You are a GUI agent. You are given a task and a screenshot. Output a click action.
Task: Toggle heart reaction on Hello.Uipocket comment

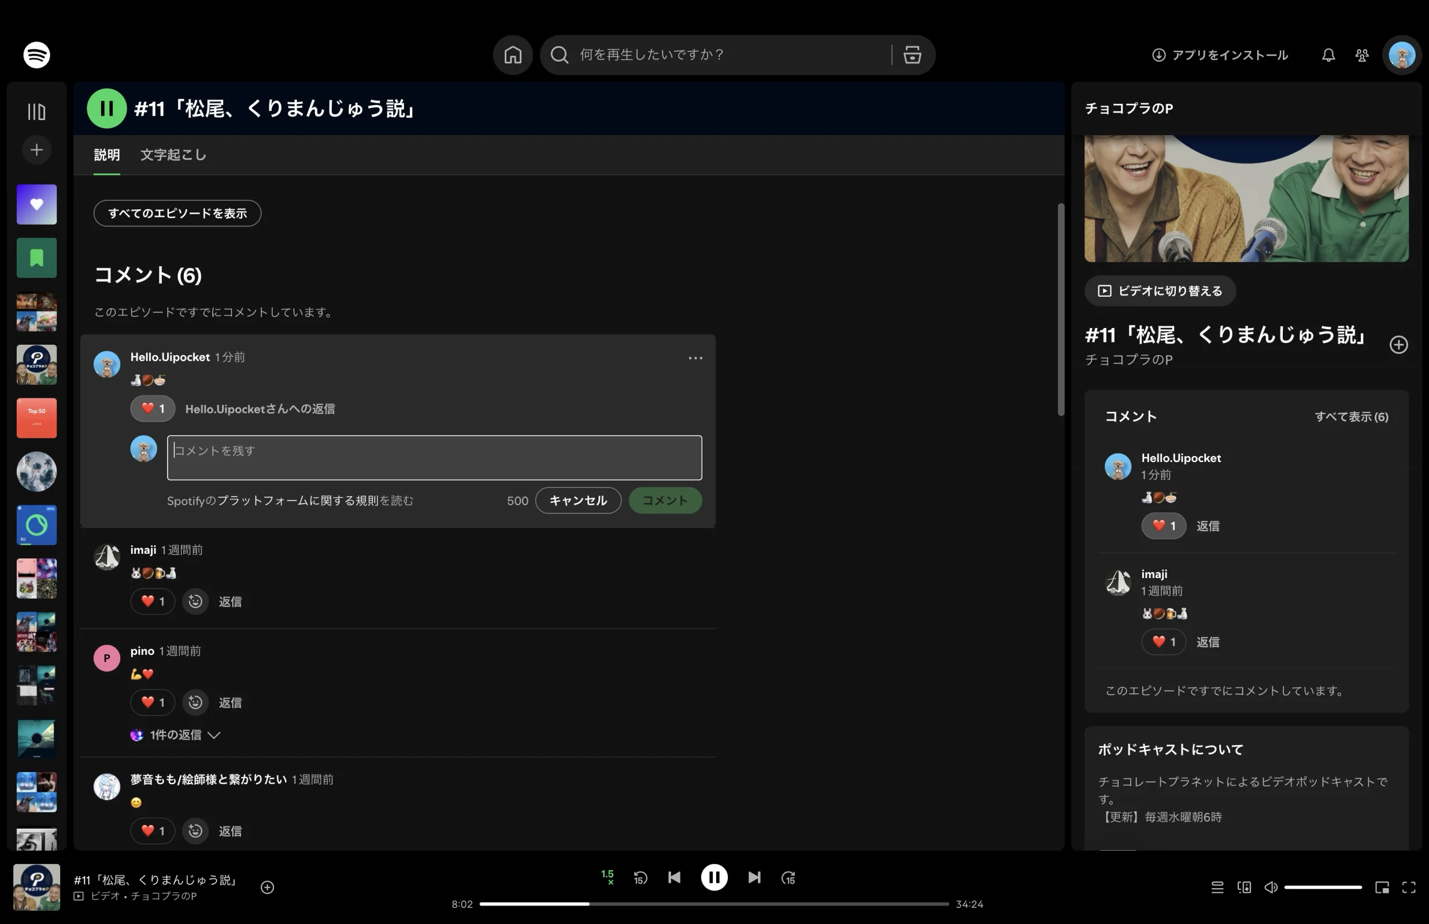click(x=153, y=409)
